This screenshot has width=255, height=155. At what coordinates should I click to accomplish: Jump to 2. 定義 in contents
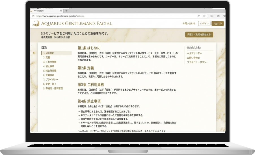(x=47, y=57)
